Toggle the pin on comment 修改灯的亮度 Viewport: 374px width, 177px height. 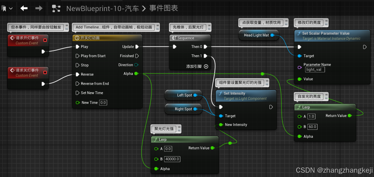pos(326,21)
